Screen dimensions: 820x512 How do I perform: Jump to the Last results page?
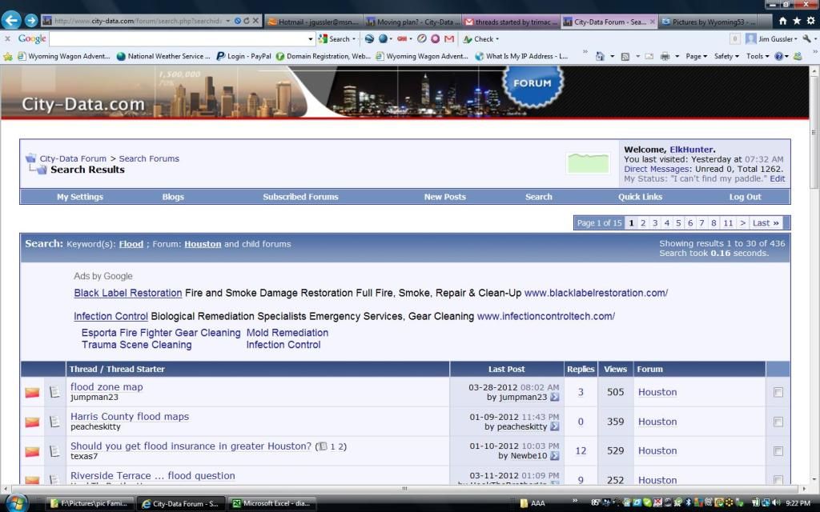[x=766, y=223]
